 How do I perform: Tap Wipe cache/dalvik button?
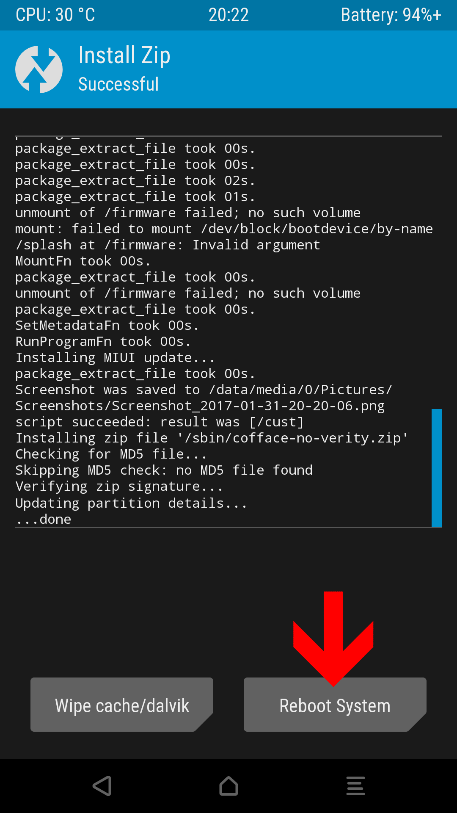tap(122, 705)
